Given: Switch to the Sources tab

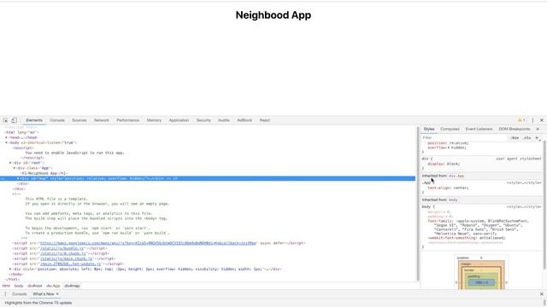Looking at the screenshot, I should coord(79,120).
